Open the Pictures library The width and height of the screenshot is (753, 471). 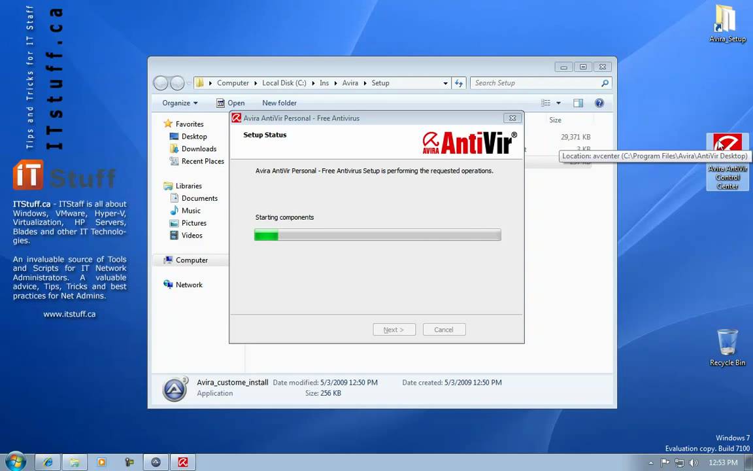(194, 224)
